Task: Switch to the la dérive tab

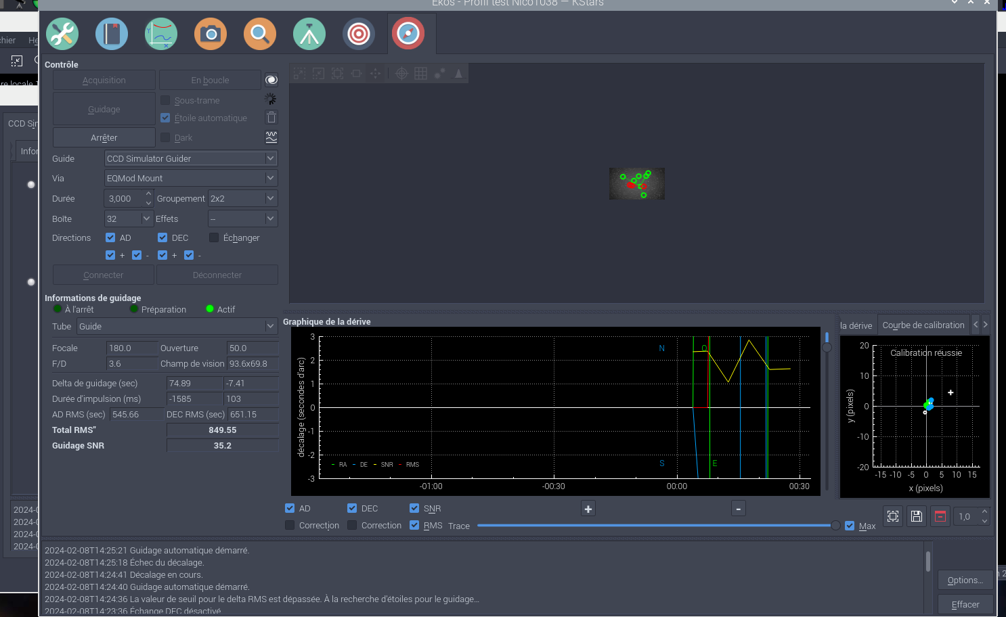Action: (x=856, y=325)
